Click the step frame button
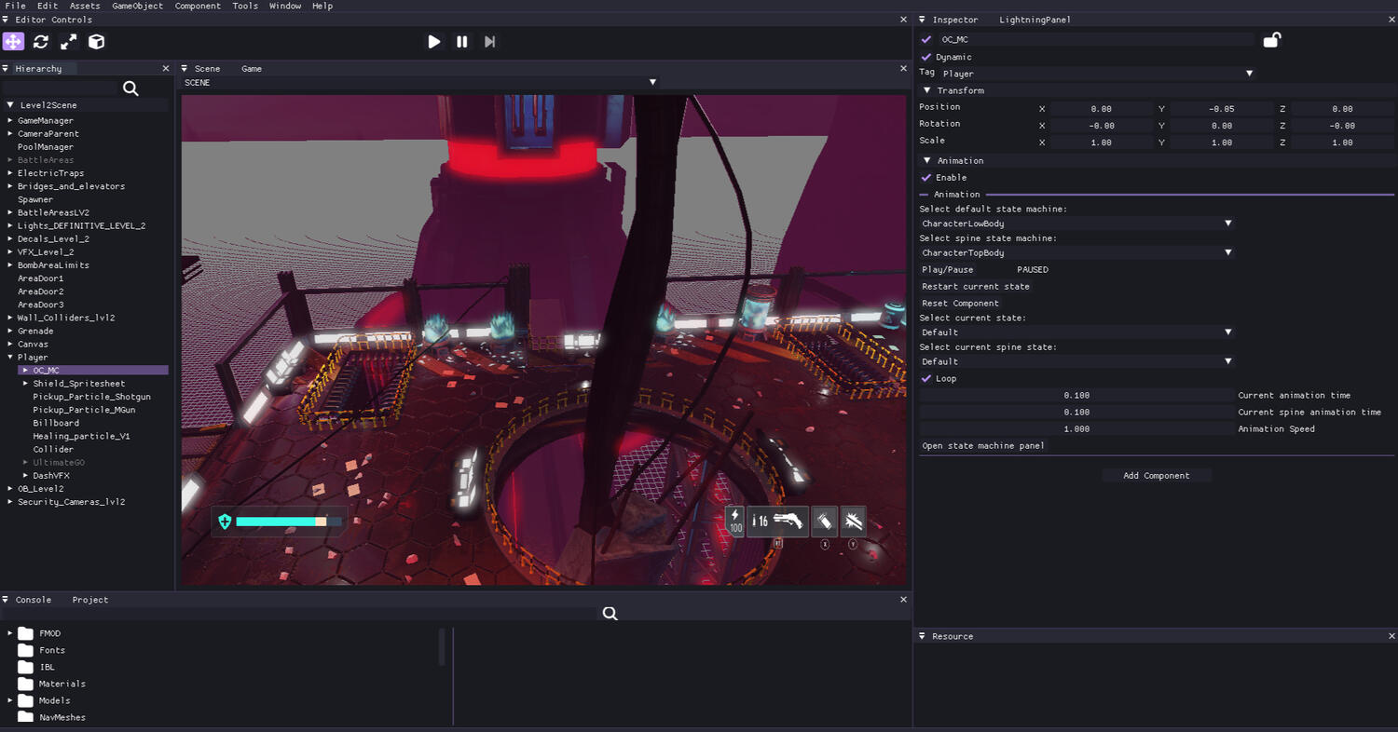This screenshot has width=1398, height=732. coord(489,42)
